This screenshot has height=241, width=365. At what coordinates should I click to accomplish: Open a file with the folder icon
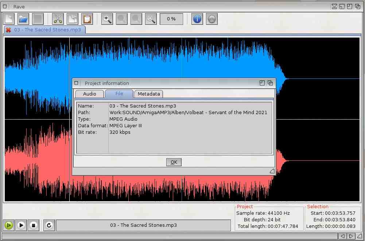click(23, 19)
